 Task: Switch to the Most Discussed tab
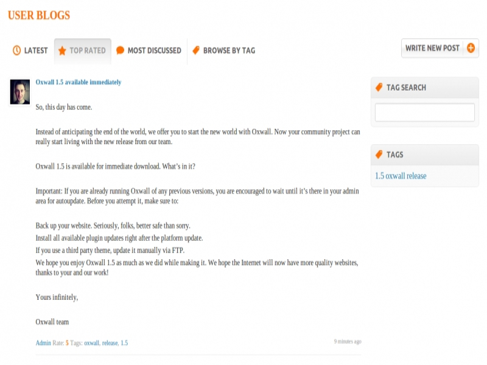[x=154, y=50]
